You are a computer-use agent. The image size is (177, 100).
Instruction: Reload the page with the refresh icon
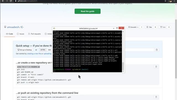pos(11,1)
